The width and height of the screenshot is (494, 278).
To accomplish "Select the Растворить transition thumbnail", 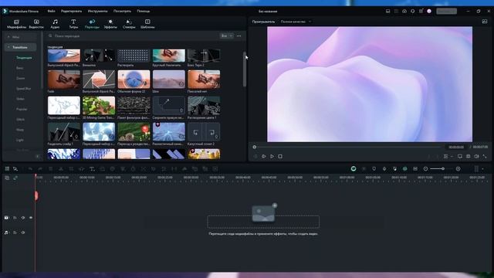I will pyautogui.click(x=134, y=56).
